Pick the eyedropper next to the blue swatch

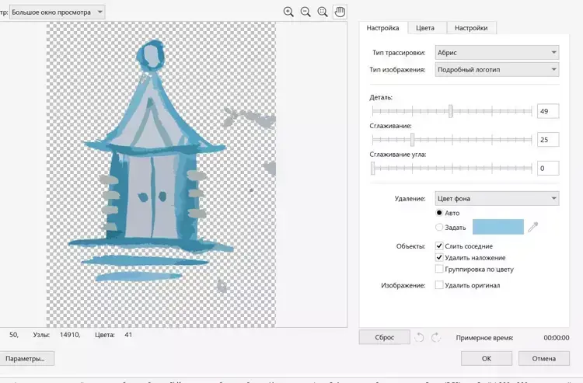tap(532, 227)
